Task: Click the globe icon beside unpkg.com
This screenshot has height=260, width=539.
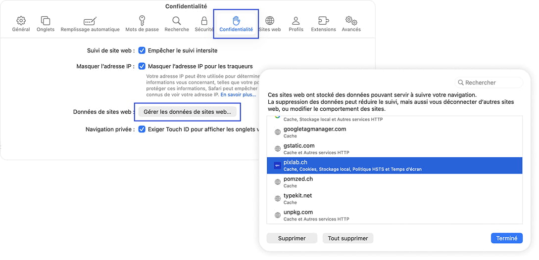Action: point(277,216)
